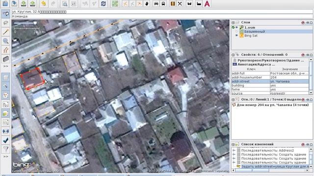Select the Select-objects mode tool
This screenshot has height=176, width=314.
pyautogui.click(x=6, y=14)
